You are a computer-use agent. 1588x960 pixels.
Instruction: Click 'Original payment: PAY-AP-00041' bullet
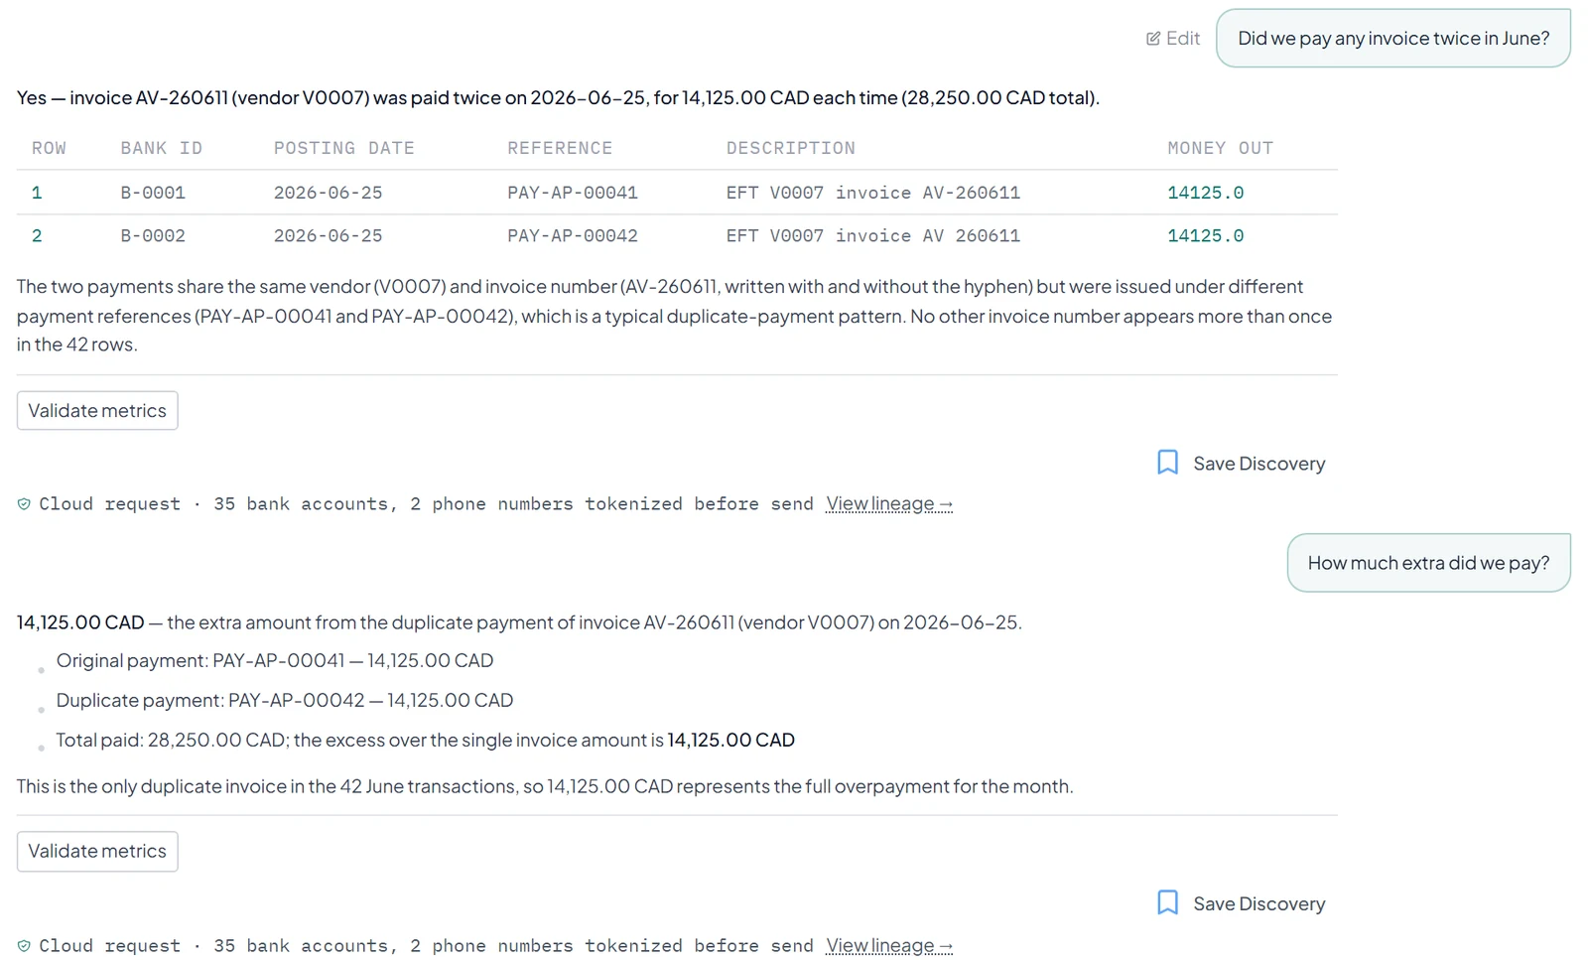point(275,660)
